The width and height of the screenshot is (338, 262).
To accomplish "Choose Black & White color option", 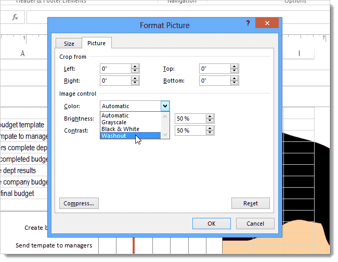I will (131, 129).
